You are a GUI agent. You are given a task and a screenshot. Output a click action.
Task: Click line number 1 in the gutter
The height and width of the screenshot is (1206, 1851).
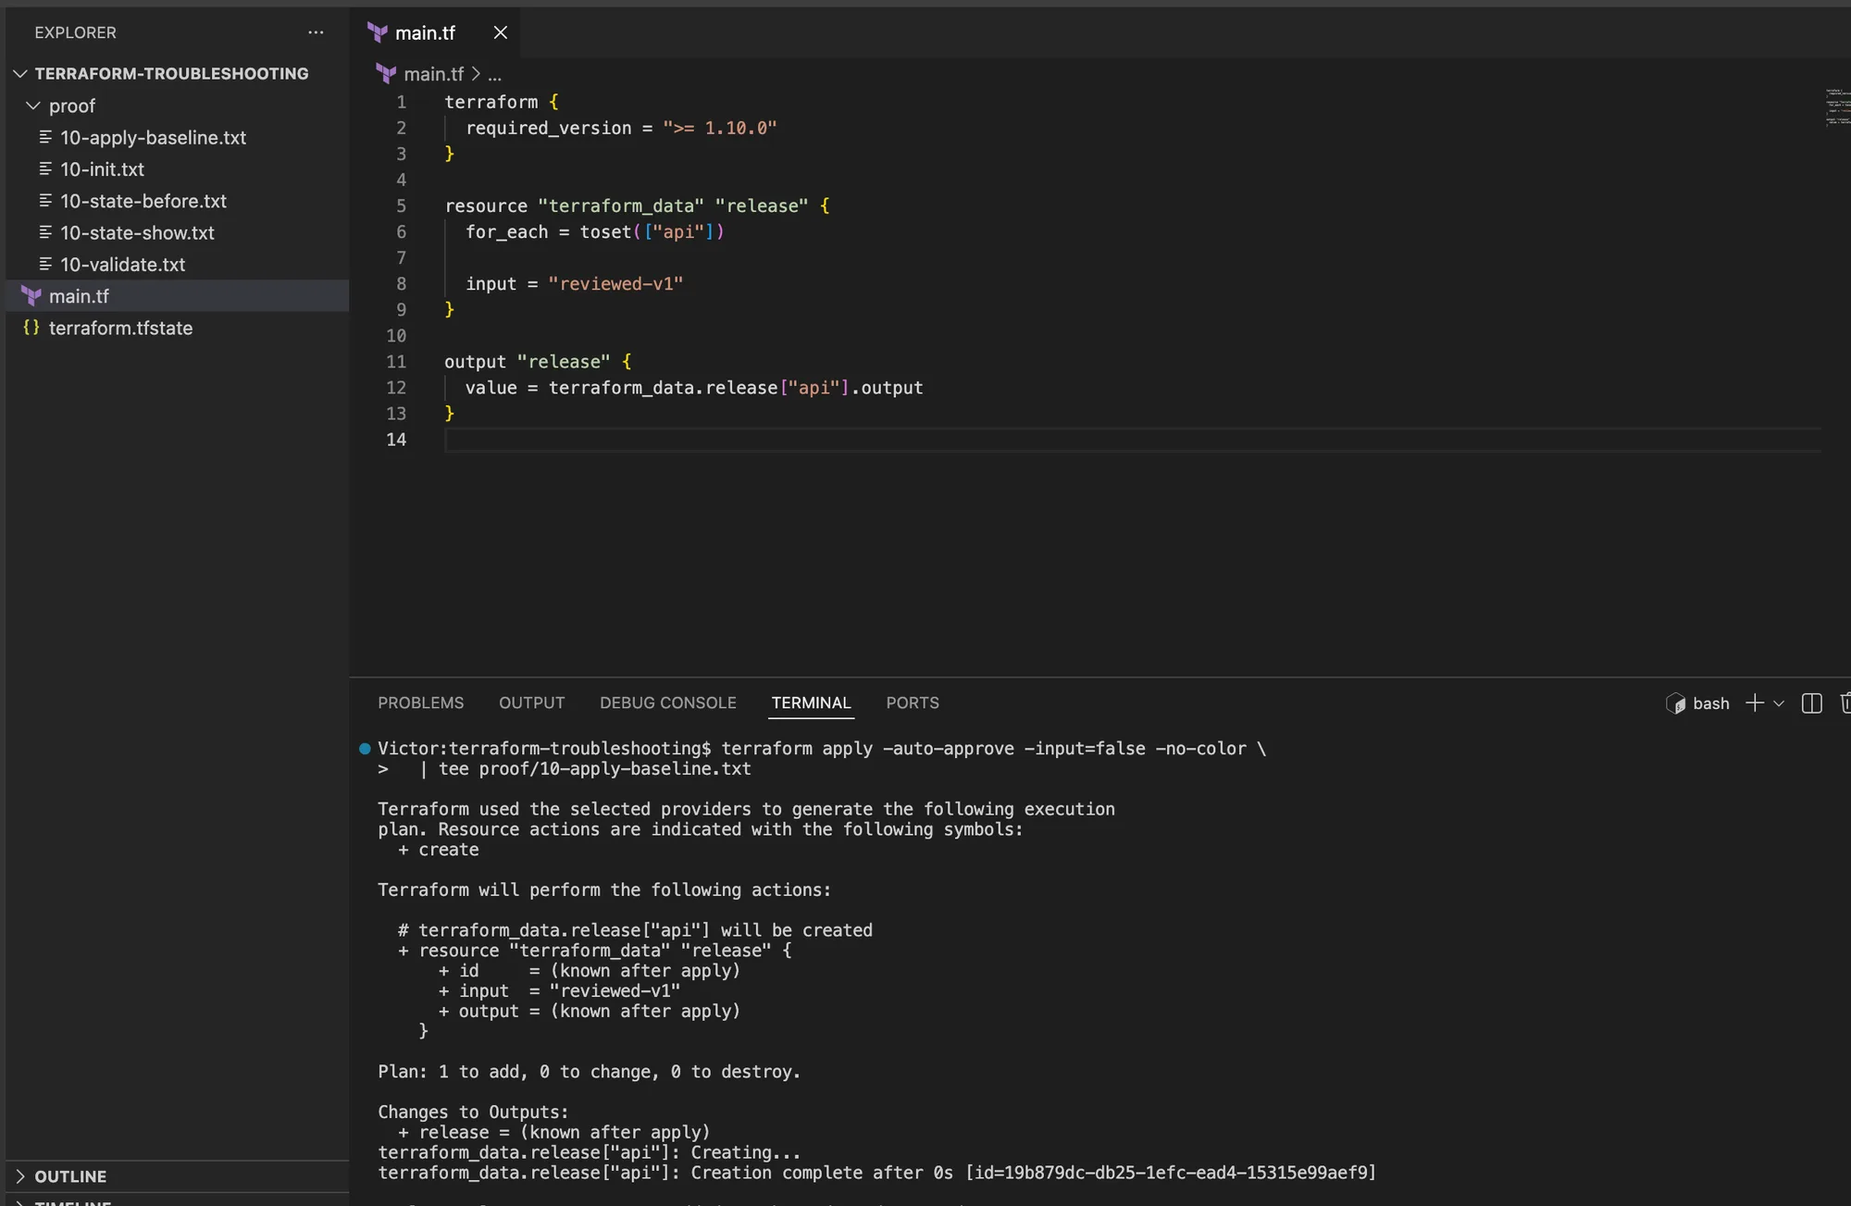402,102
